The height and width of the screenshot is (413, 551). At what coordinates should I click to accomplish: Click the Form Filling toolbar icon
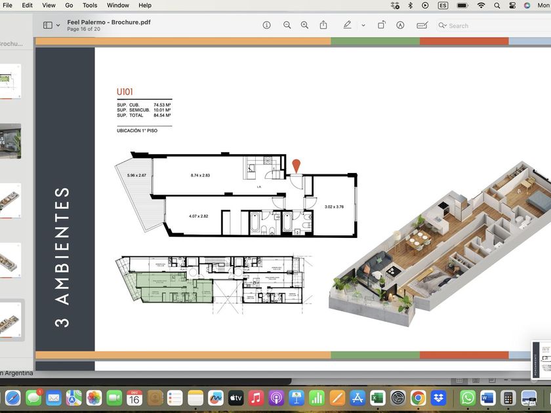pyautogui.click(x=422, y=25)
